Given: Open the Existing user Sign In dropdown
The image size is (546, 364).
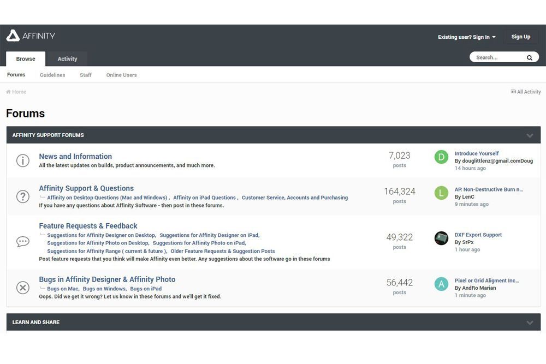Looking at the screenshot, I should 467,37.
